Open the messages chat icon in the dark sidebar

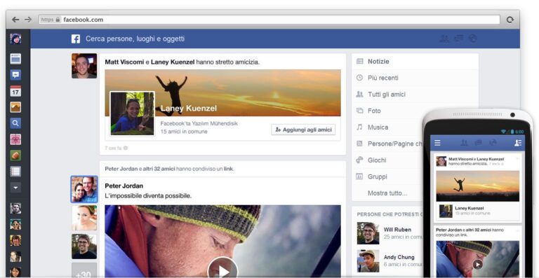[x=15, y=75]
